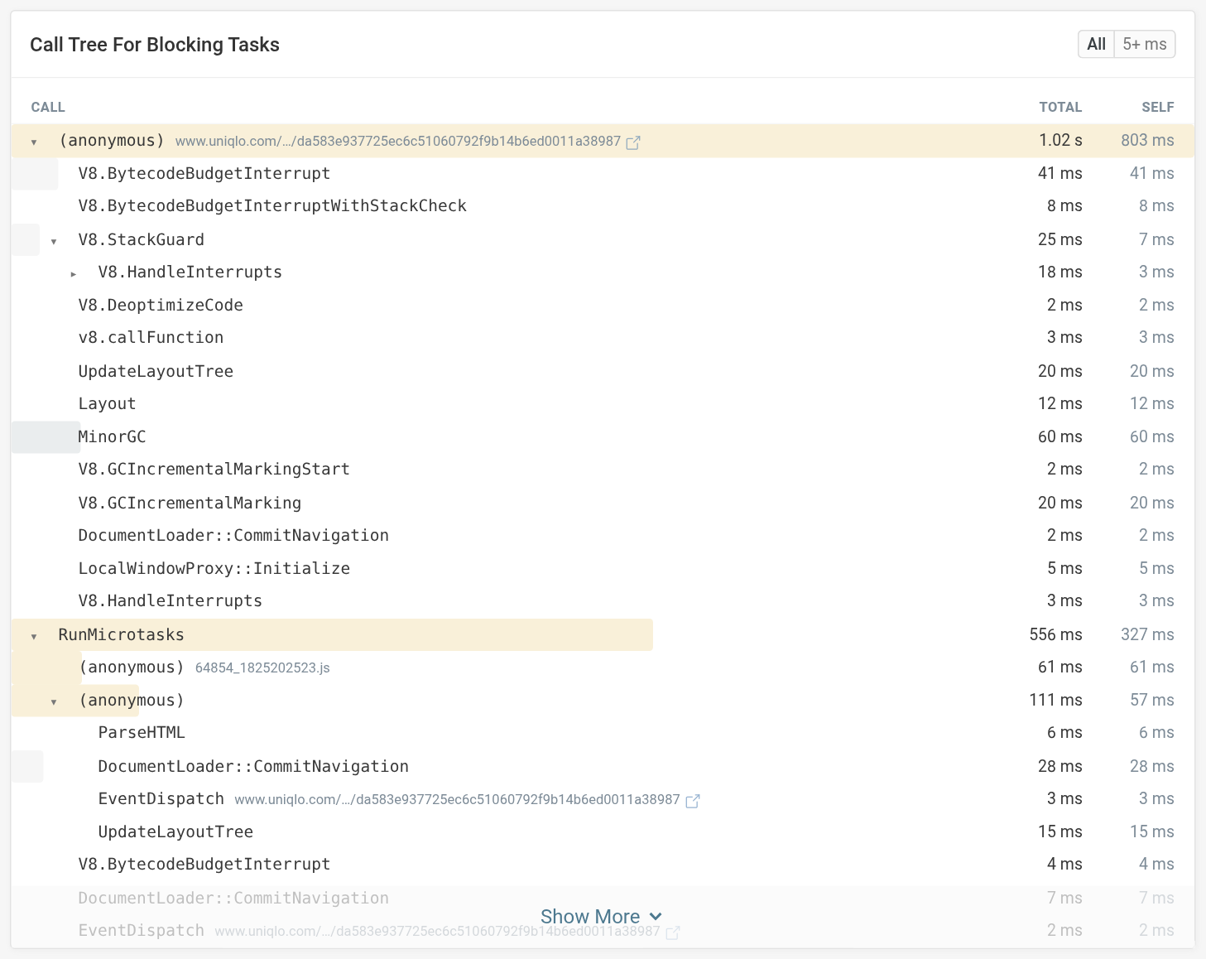This screenshot has height=959, width=1206.
Task: Select the V8.GCIncrementalMarking 20 ms row
Action: 603,503
